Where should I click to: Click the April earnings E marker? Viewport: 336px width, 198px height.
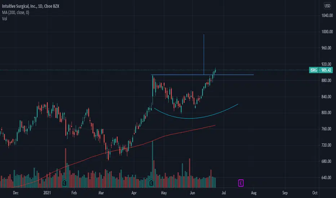[151, 183]
